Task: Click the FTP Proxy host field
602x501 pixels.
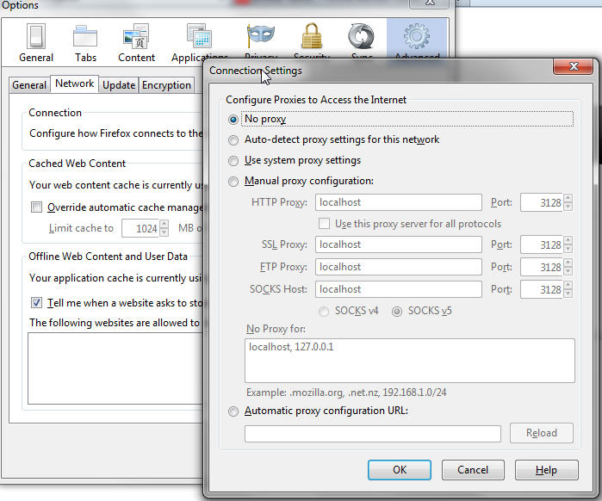Action: [x=399, y=267]
